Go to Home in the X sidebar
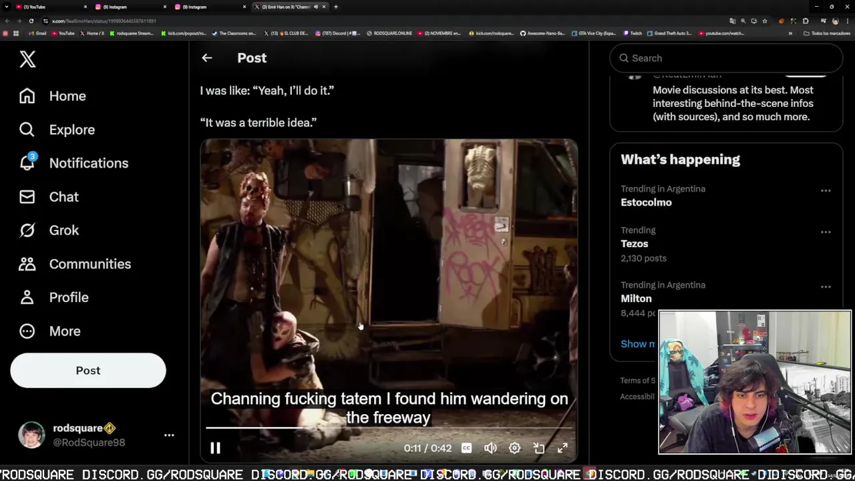Viewport: 855px width, 481px height. coord(53,96)
